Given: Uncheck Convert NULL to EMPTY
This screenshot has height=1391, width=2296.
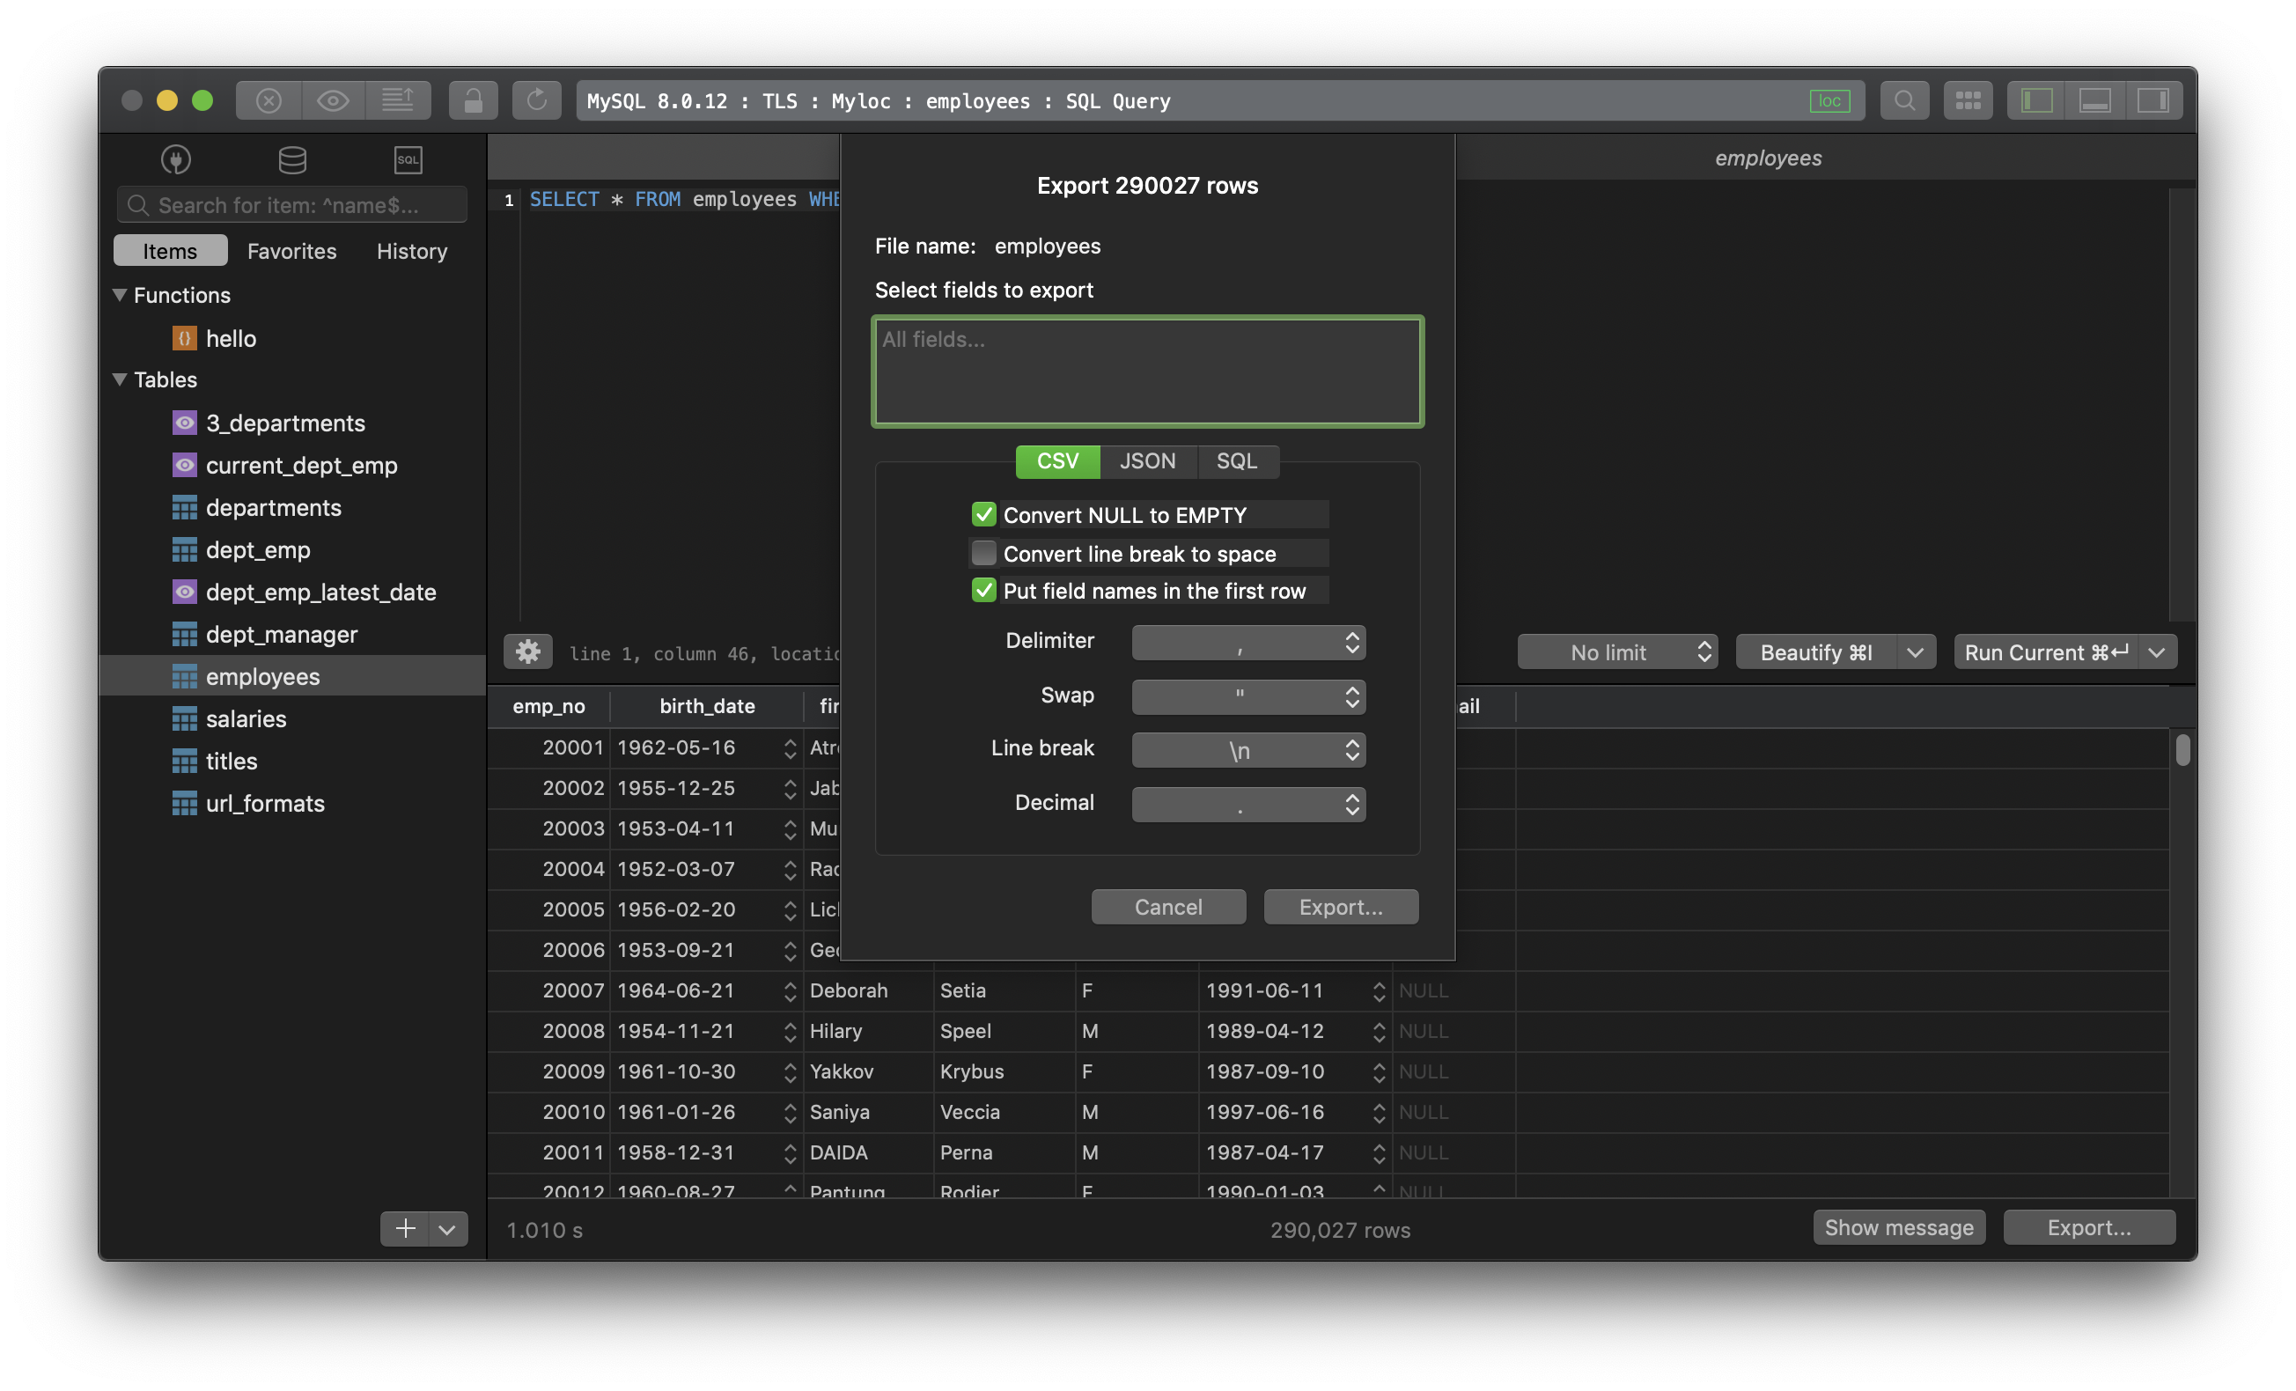Looking at the screenshot, I should [983, 513].
